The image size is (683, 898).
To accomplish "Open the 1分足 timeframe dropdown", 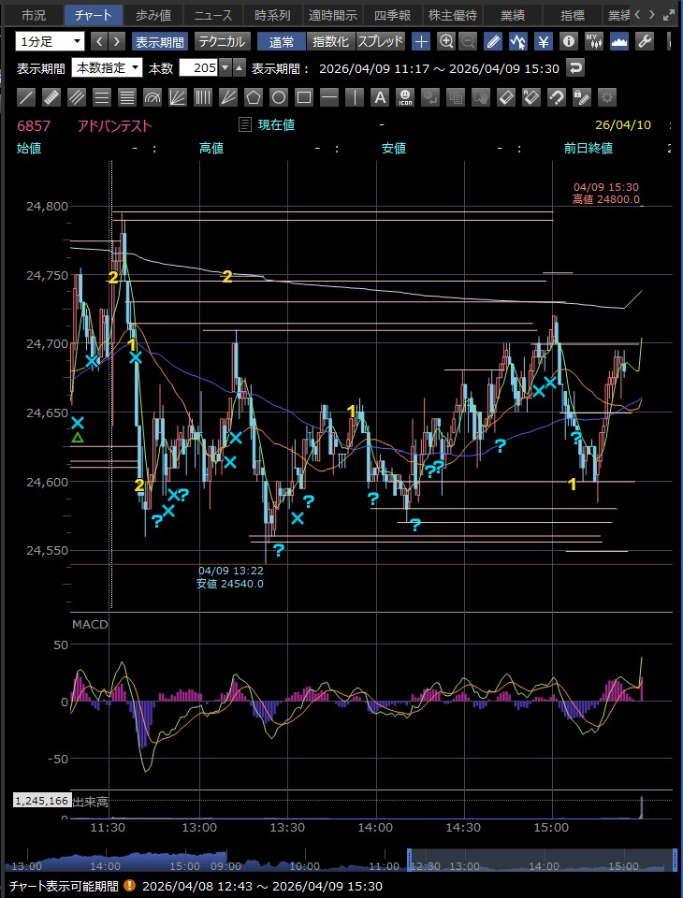I will pyautogui.click(x=50, y=41).
